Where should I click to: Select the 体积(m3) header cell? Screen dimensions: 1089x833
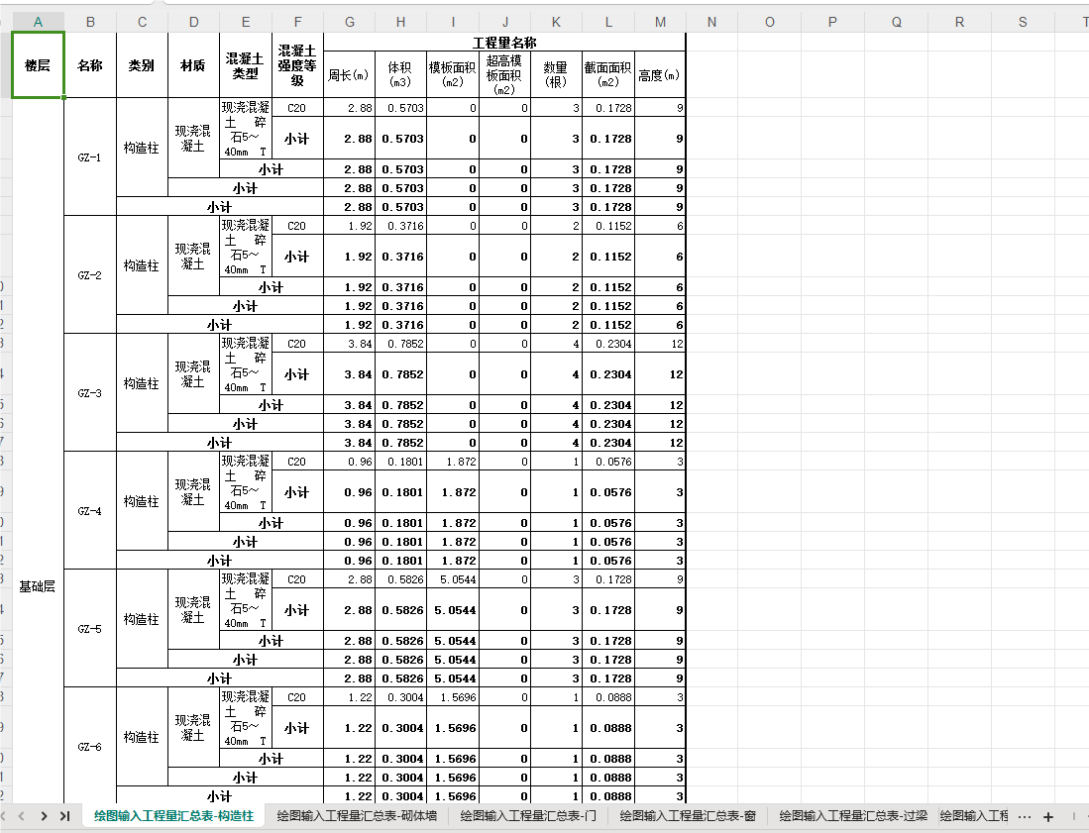(400, 74)
